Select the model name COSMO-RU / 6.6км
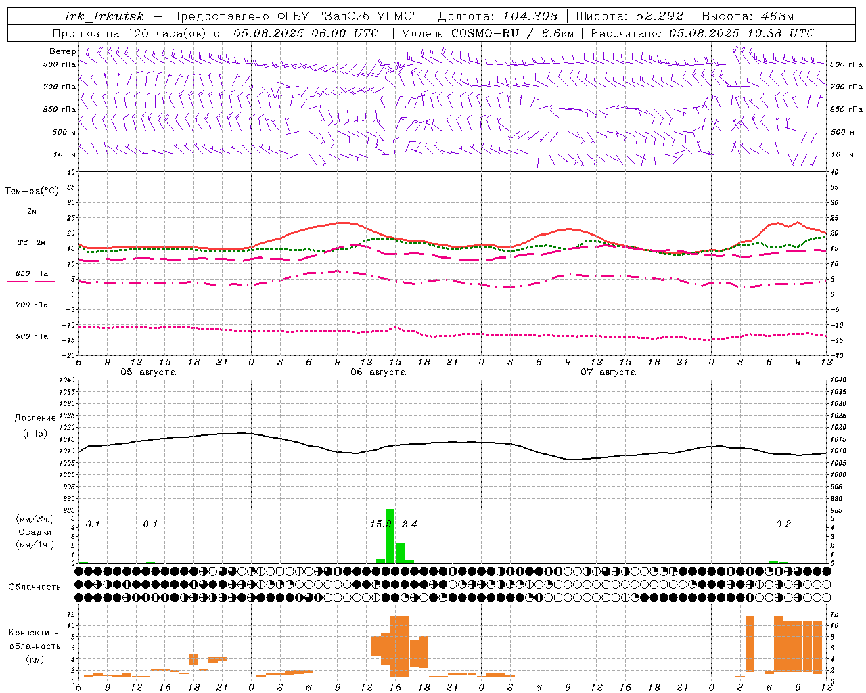 pyautogui.click(x=512, y=33)
